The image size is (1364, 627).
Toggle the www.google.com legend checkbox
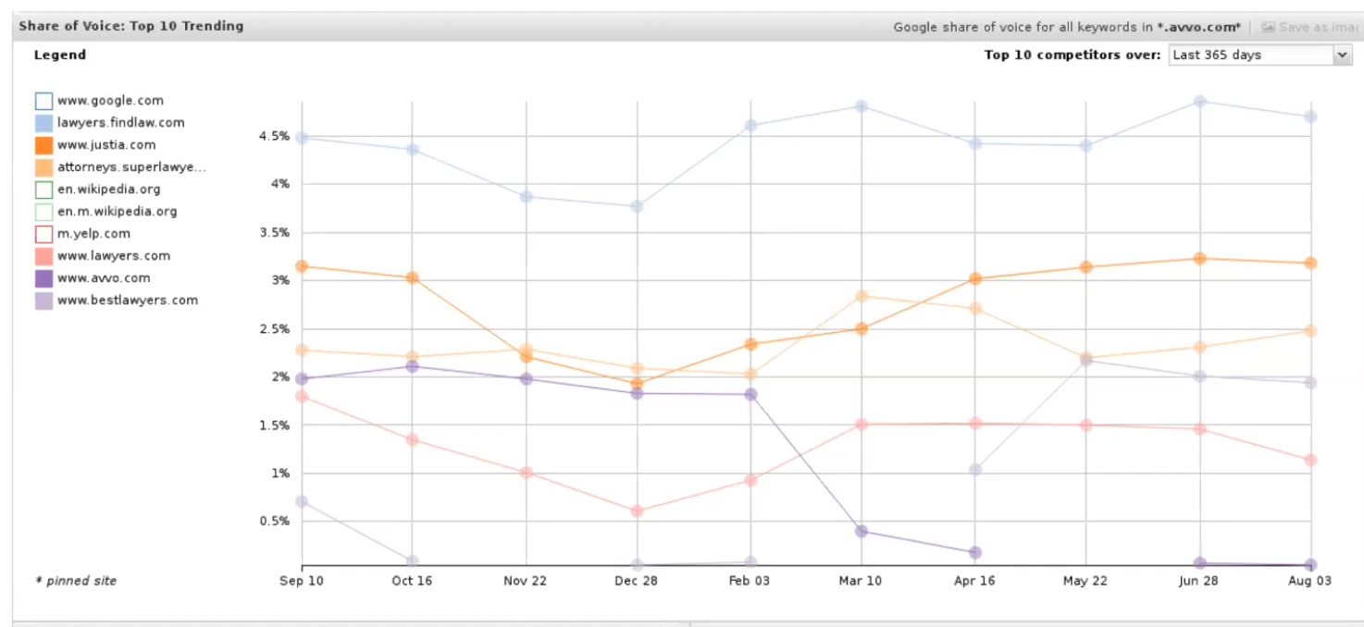pyautogui.click(x=43, y=101)
